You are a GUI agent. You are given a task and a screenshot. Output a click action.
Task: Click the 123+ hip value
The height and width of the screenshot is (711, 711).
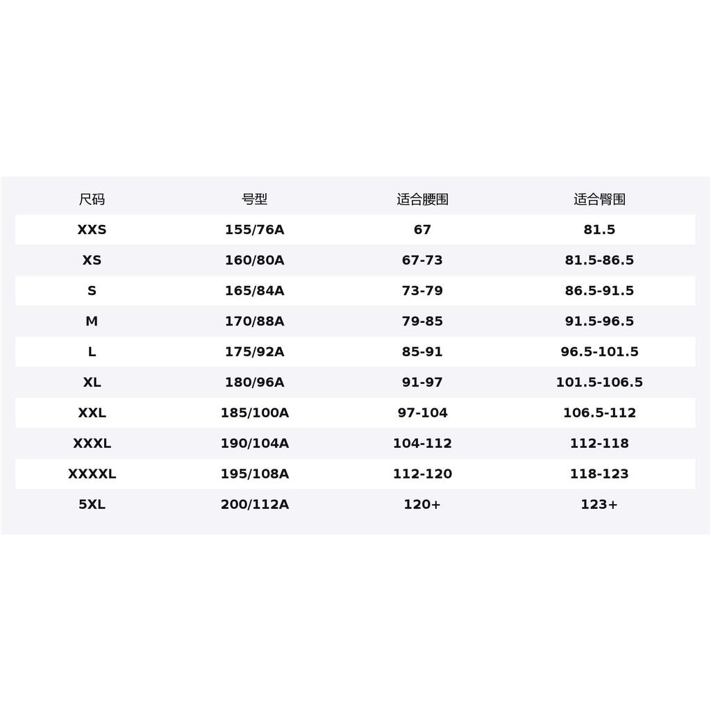[x=599, y=504]
